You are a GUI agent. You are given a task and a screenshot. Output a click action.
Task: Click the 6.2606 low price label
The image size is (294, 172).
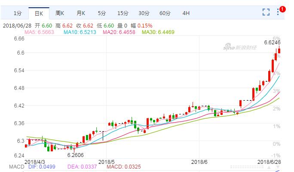point(75,155)
